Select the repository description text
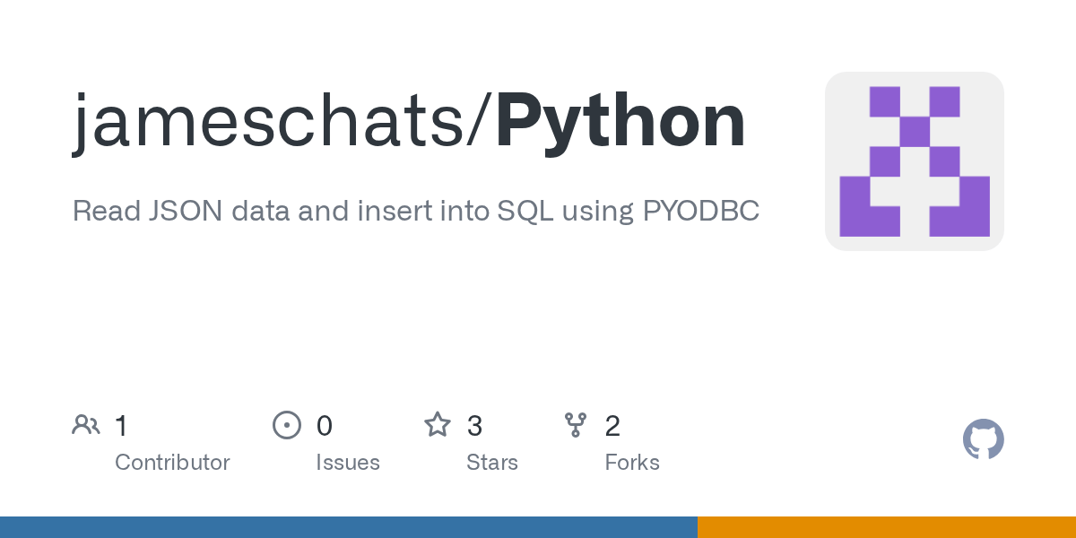Screen dimensions: 1076x538 click(415, 211)
